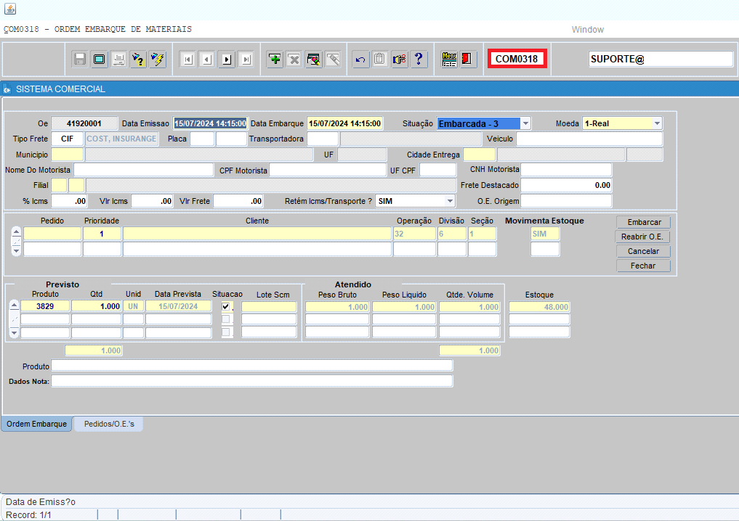Click the Cidade Entrega code field
Screen dimensions: 739x521
point(480,155)
